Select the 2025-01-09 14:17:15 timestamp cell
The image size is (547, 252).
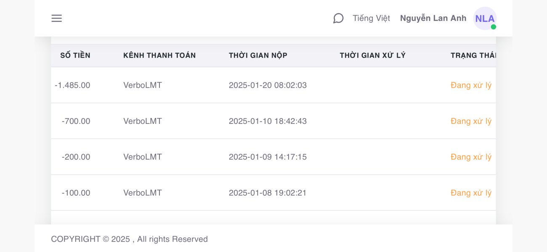(268, 157)
